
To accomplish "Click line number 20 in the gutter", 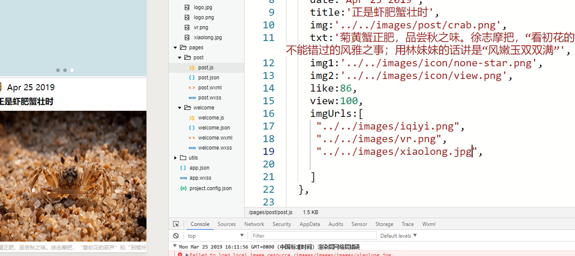I will 269,164.
